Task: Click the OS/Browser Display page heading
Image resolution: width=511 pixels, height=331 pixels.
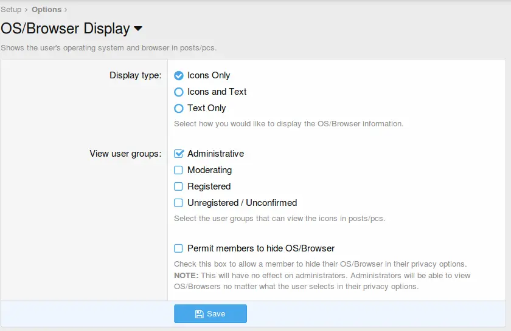Action: pyautogui.click(x=65, y=29)
